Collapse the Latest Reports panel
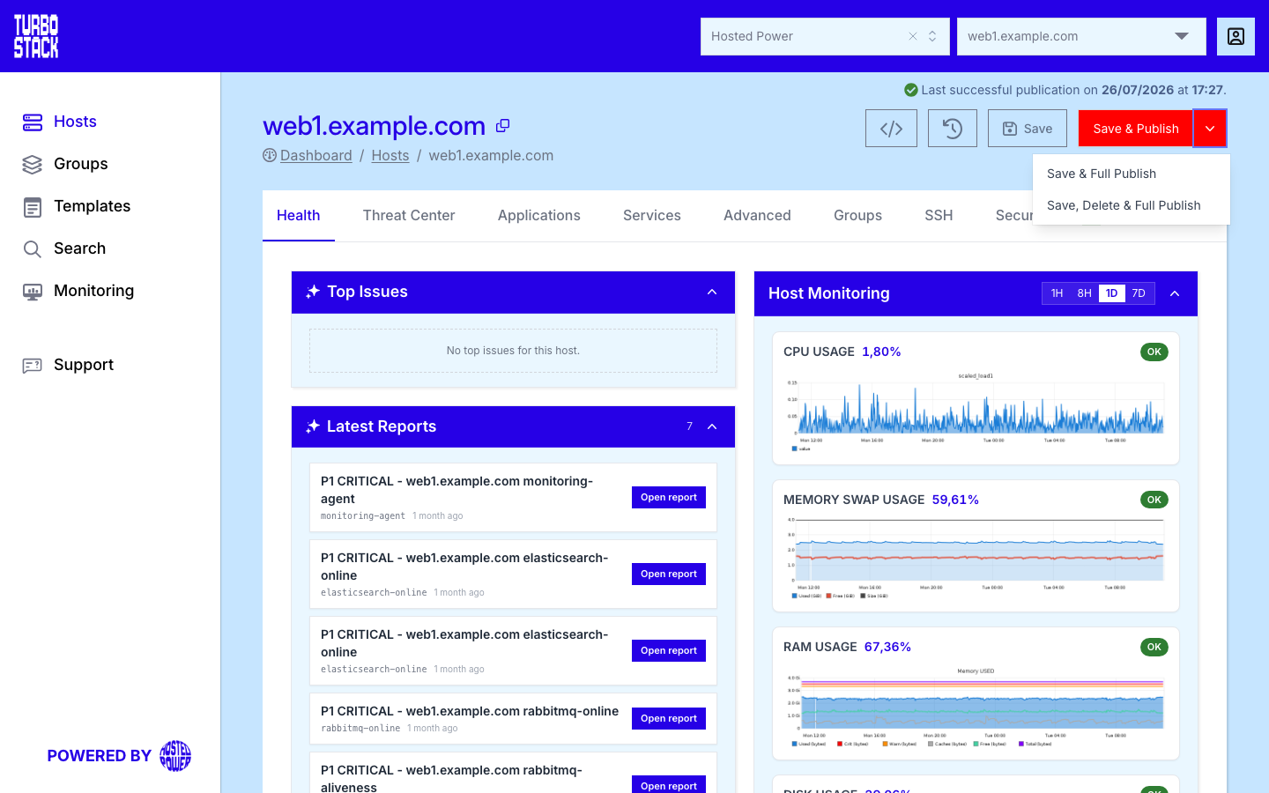 [712, 426]
